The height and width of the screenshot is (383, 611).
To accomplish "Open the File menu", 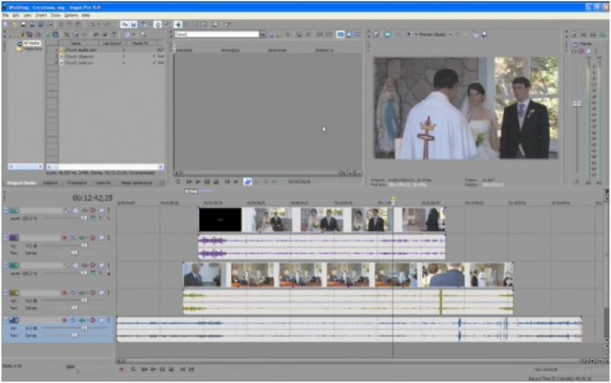I will (6, 15).
